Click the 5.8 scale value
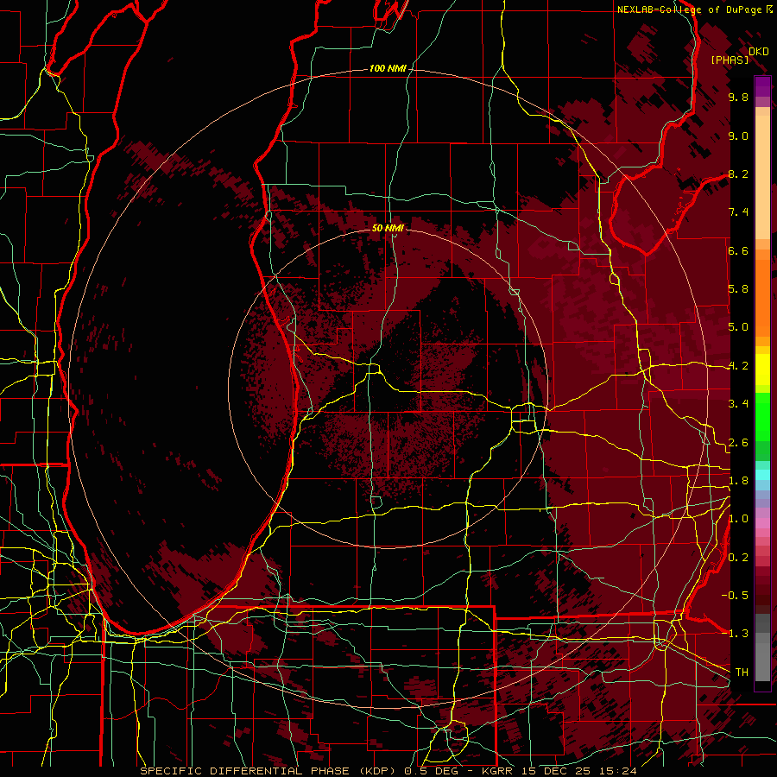This screenshot has height=777, width=777. pos(738,289)
